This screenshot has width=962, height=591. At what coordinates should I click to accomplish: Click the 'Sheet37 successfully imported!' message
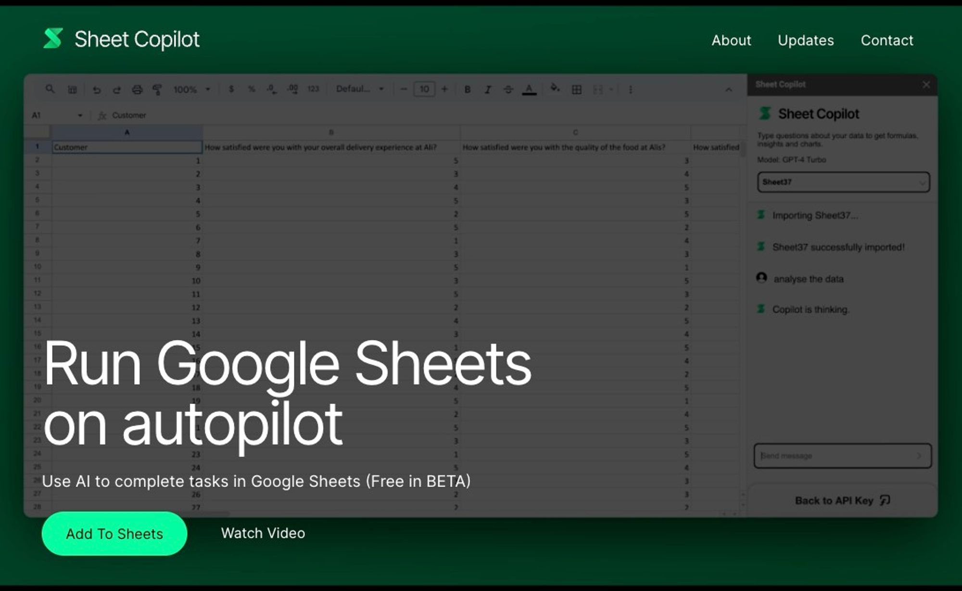coord(838,247)
